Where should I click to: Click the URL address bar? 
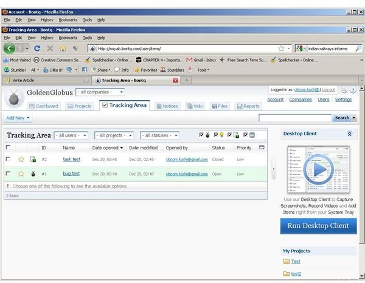click(186, 49)
